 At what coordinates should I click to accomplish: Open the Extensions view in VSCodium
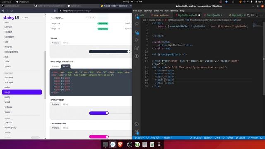click(137, 48)
